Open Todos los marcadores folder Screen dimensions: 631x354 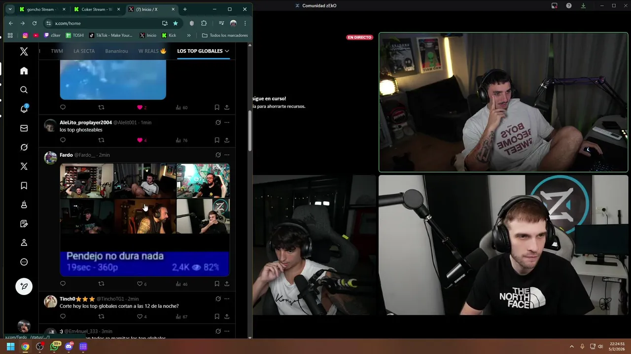pyautogui.click(x=225, y=35)
